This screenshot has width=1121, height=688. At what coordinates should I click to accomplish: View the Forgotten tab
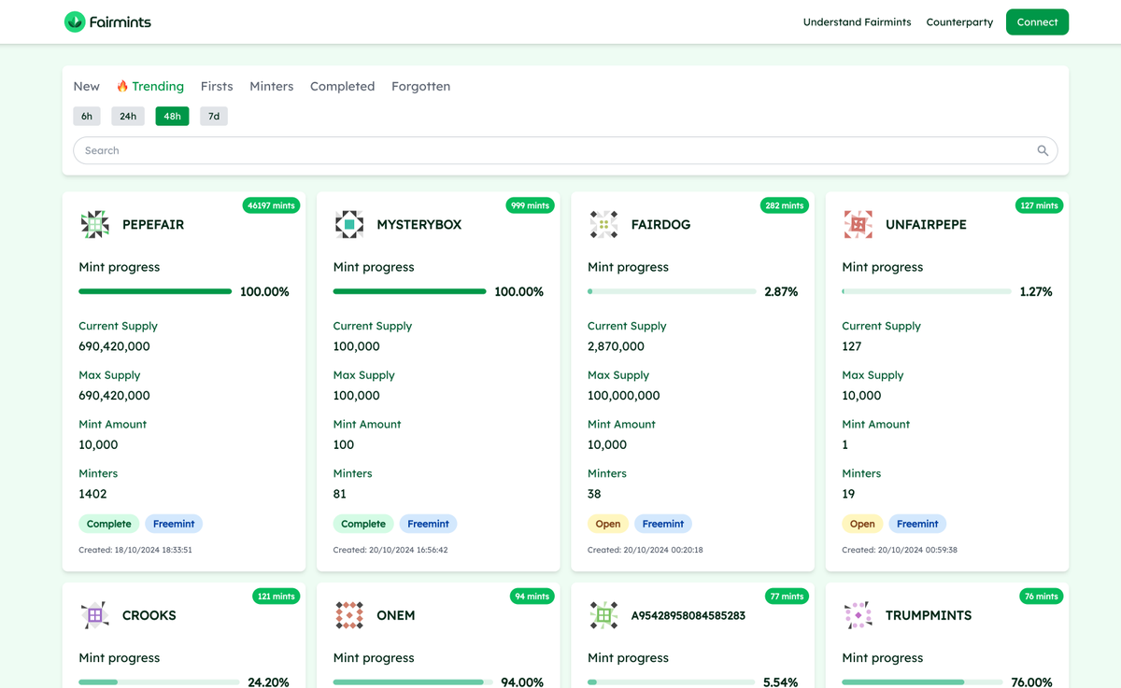[421, 86]
